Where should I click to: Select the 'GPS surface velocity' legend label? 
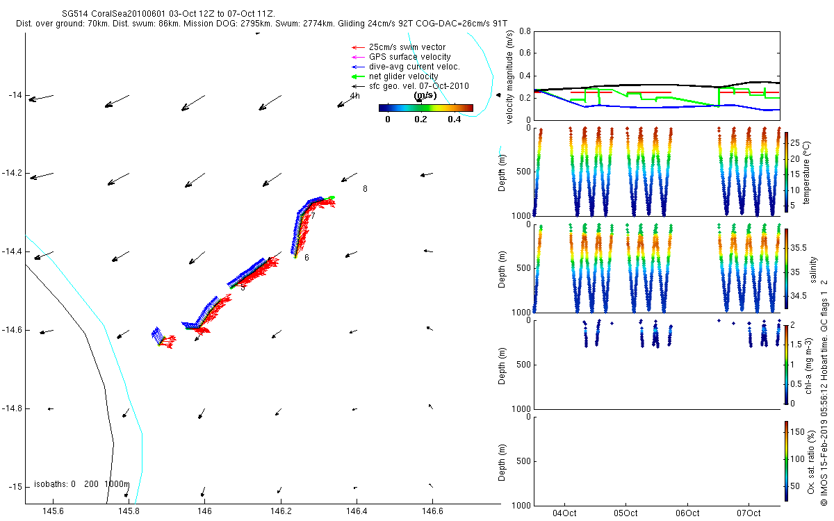click(410, 57)
